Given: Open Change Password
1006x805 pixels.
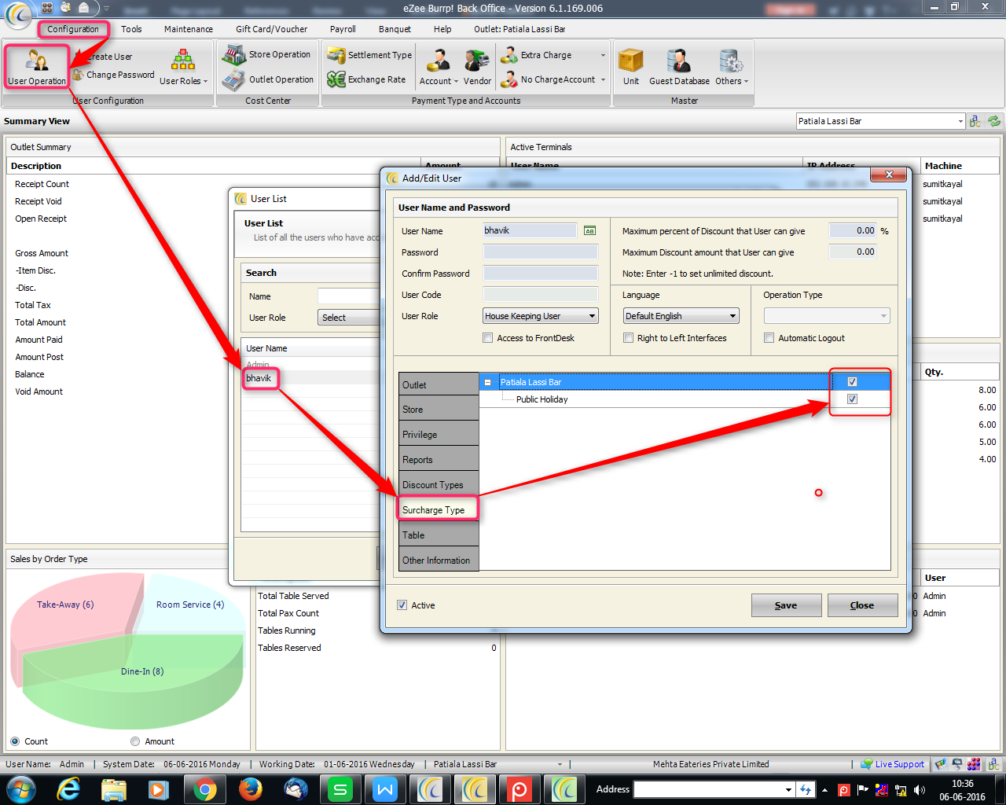Looking at the screenshot, I should (114, 75).
